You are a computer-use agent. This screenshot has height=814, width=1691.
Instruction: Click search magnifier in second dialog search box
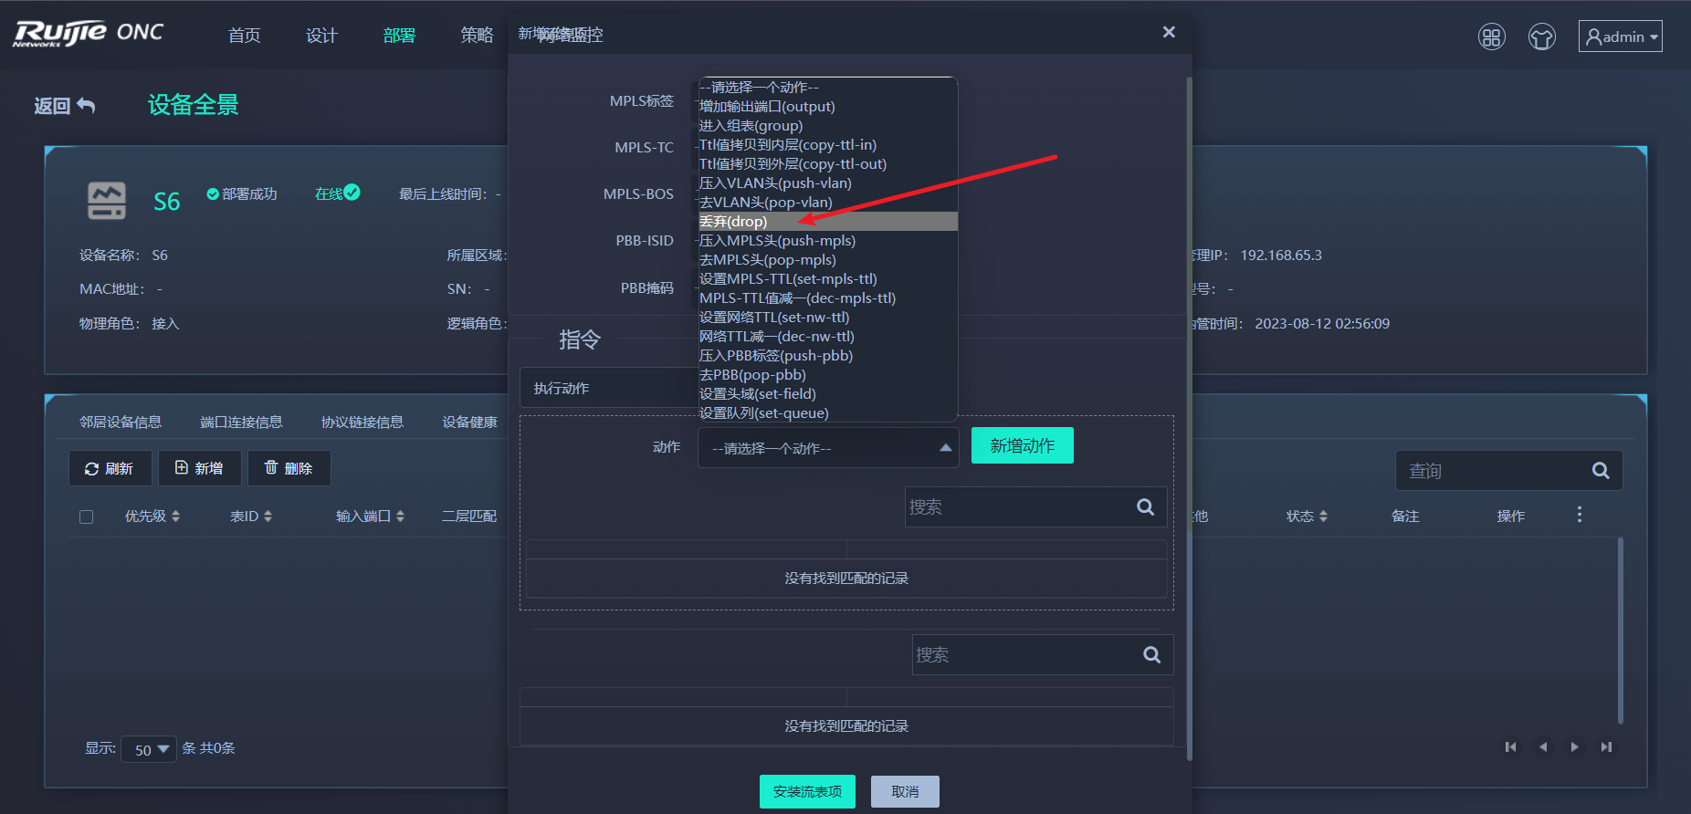(1151, 654)
